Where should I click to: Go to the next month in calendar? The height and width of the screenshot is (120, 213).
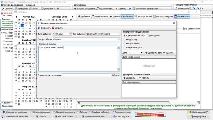point(73,17)
